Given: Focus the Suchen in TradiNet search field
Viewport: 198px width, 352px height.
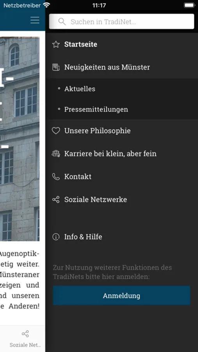Looking at the screenshot, I should [x=121, y=22].
